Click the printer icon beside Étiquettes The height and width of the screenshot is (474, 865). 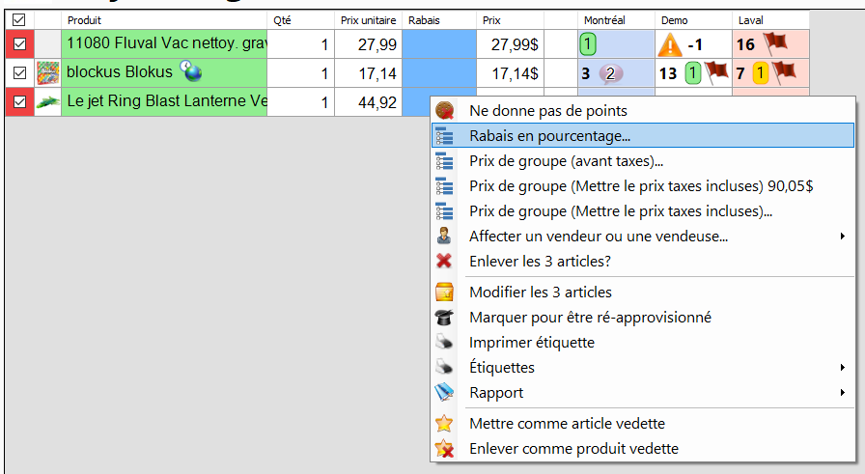click(x=444, y=368)
